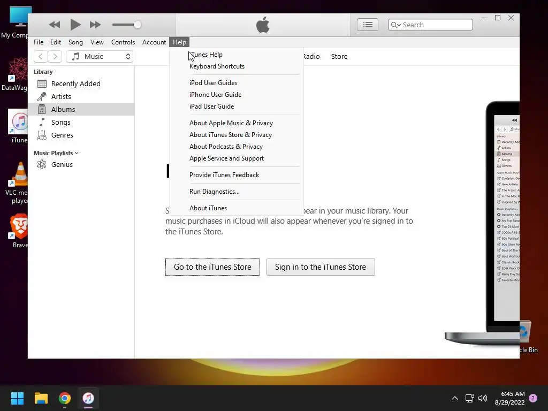Click the search magnifier dropdown icon
Viewport: 548px width, 411px height.
395,25
